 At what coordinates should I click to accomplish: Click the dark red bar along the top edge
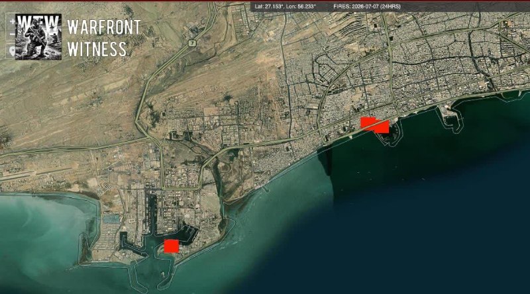(265, 1)
